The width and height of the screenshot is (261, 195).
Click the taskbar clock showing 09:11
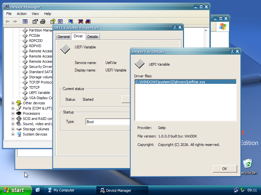coord(252,190)
